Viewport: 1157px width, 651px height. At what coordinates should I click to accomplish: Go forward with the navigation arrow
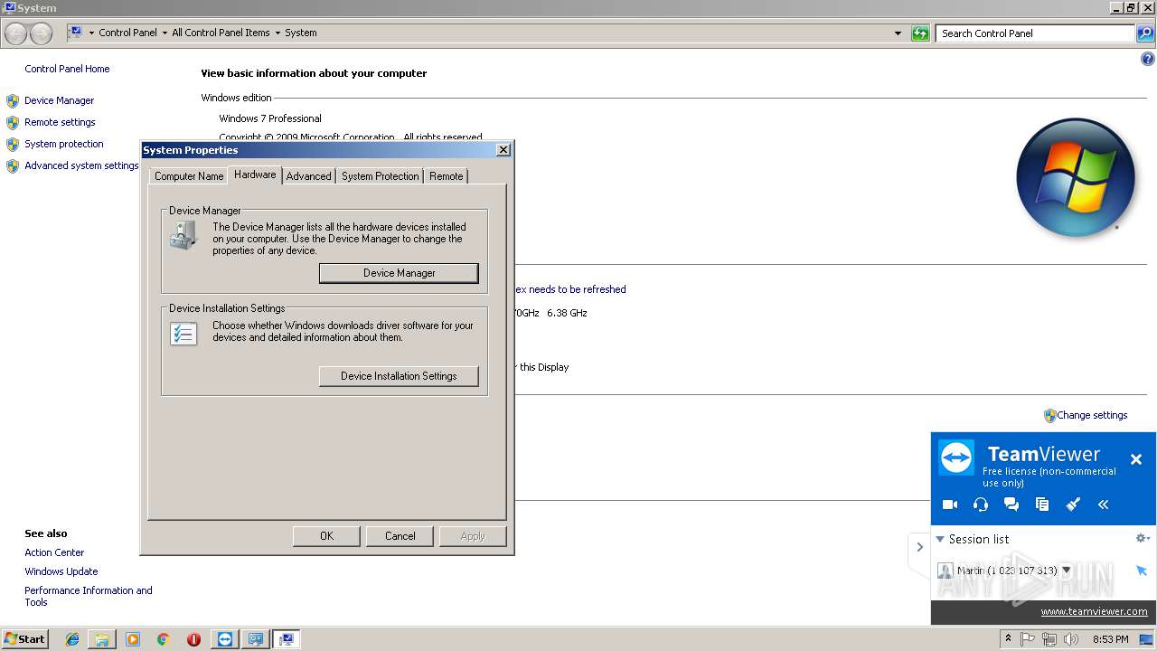click(41, 34)
